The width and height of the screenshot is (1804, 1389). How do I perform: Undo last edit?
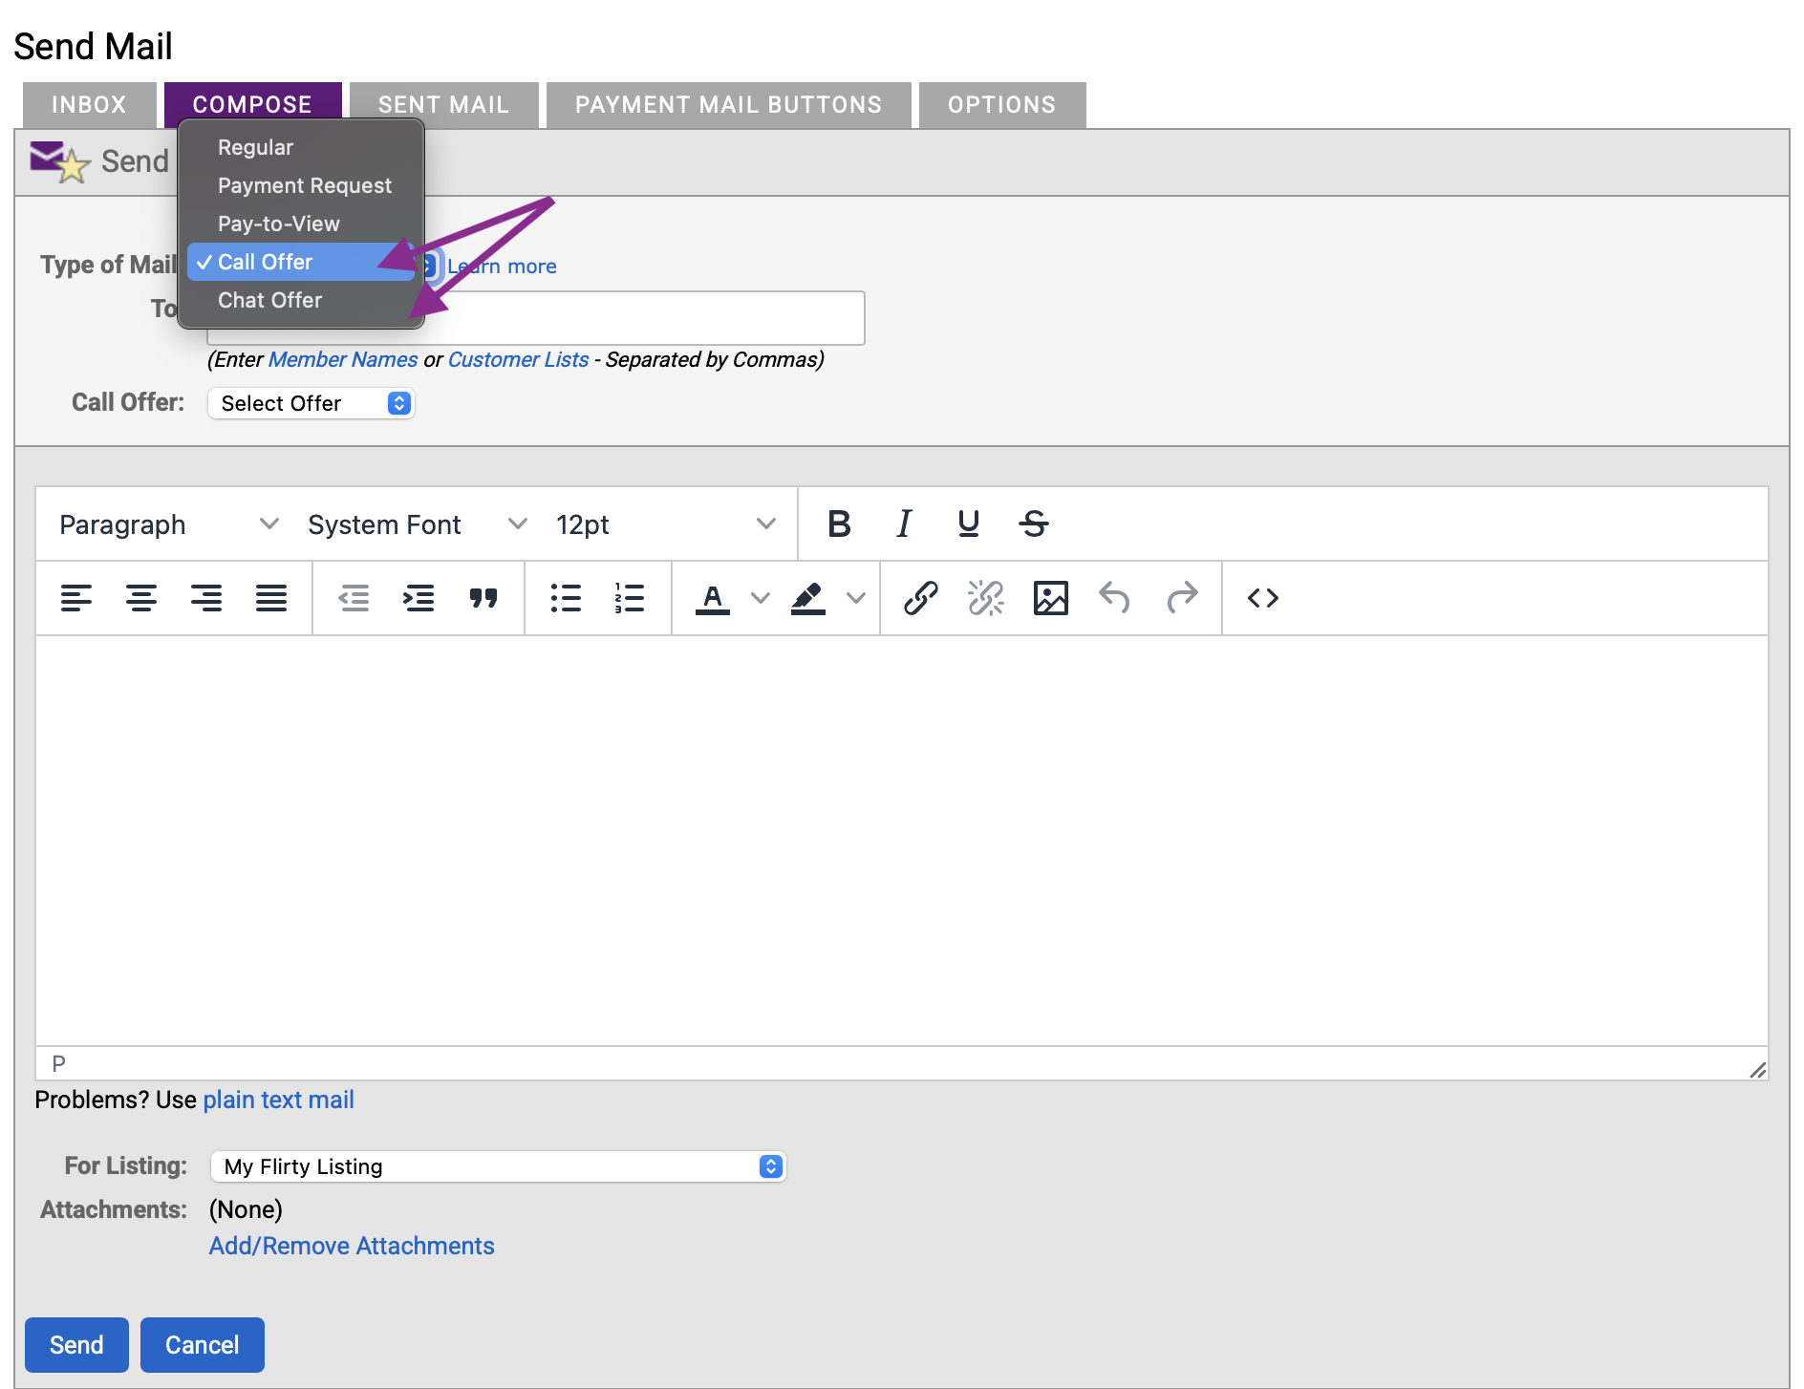pos(1115,598)
